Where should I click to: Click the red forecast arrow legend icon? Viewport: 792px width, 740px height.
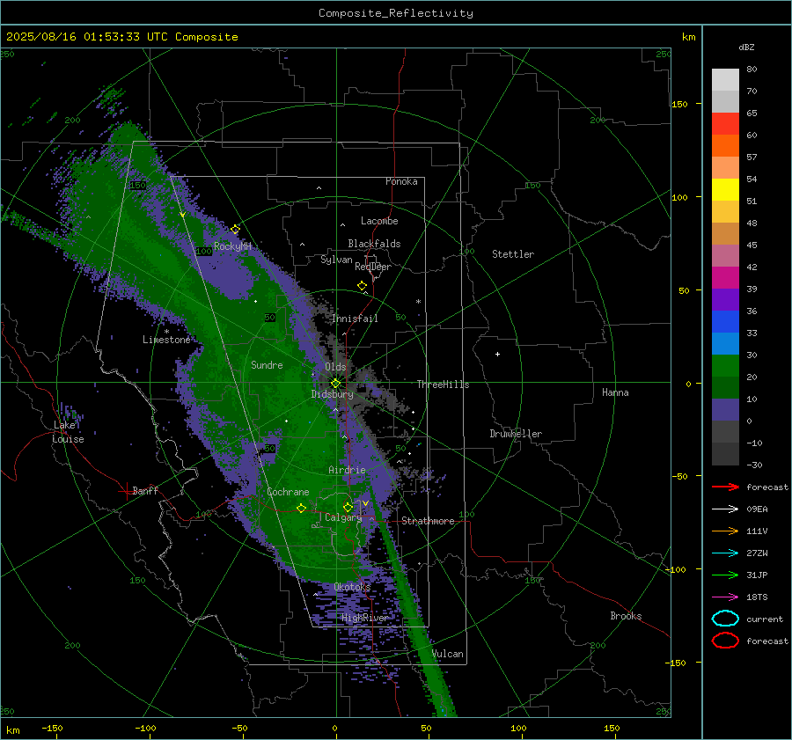click(x=725, y=487)
